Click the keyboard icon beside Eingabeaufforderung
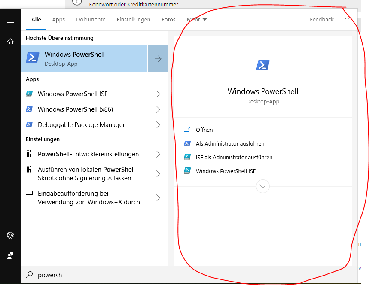The image size is (369, 285). (x=29, y=193)
